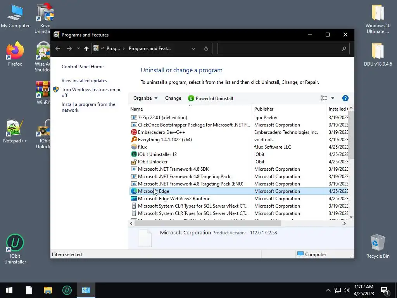Click the search box in Programs and Features
The height and width of the screenshot is (298, 397).
[283, 49]
